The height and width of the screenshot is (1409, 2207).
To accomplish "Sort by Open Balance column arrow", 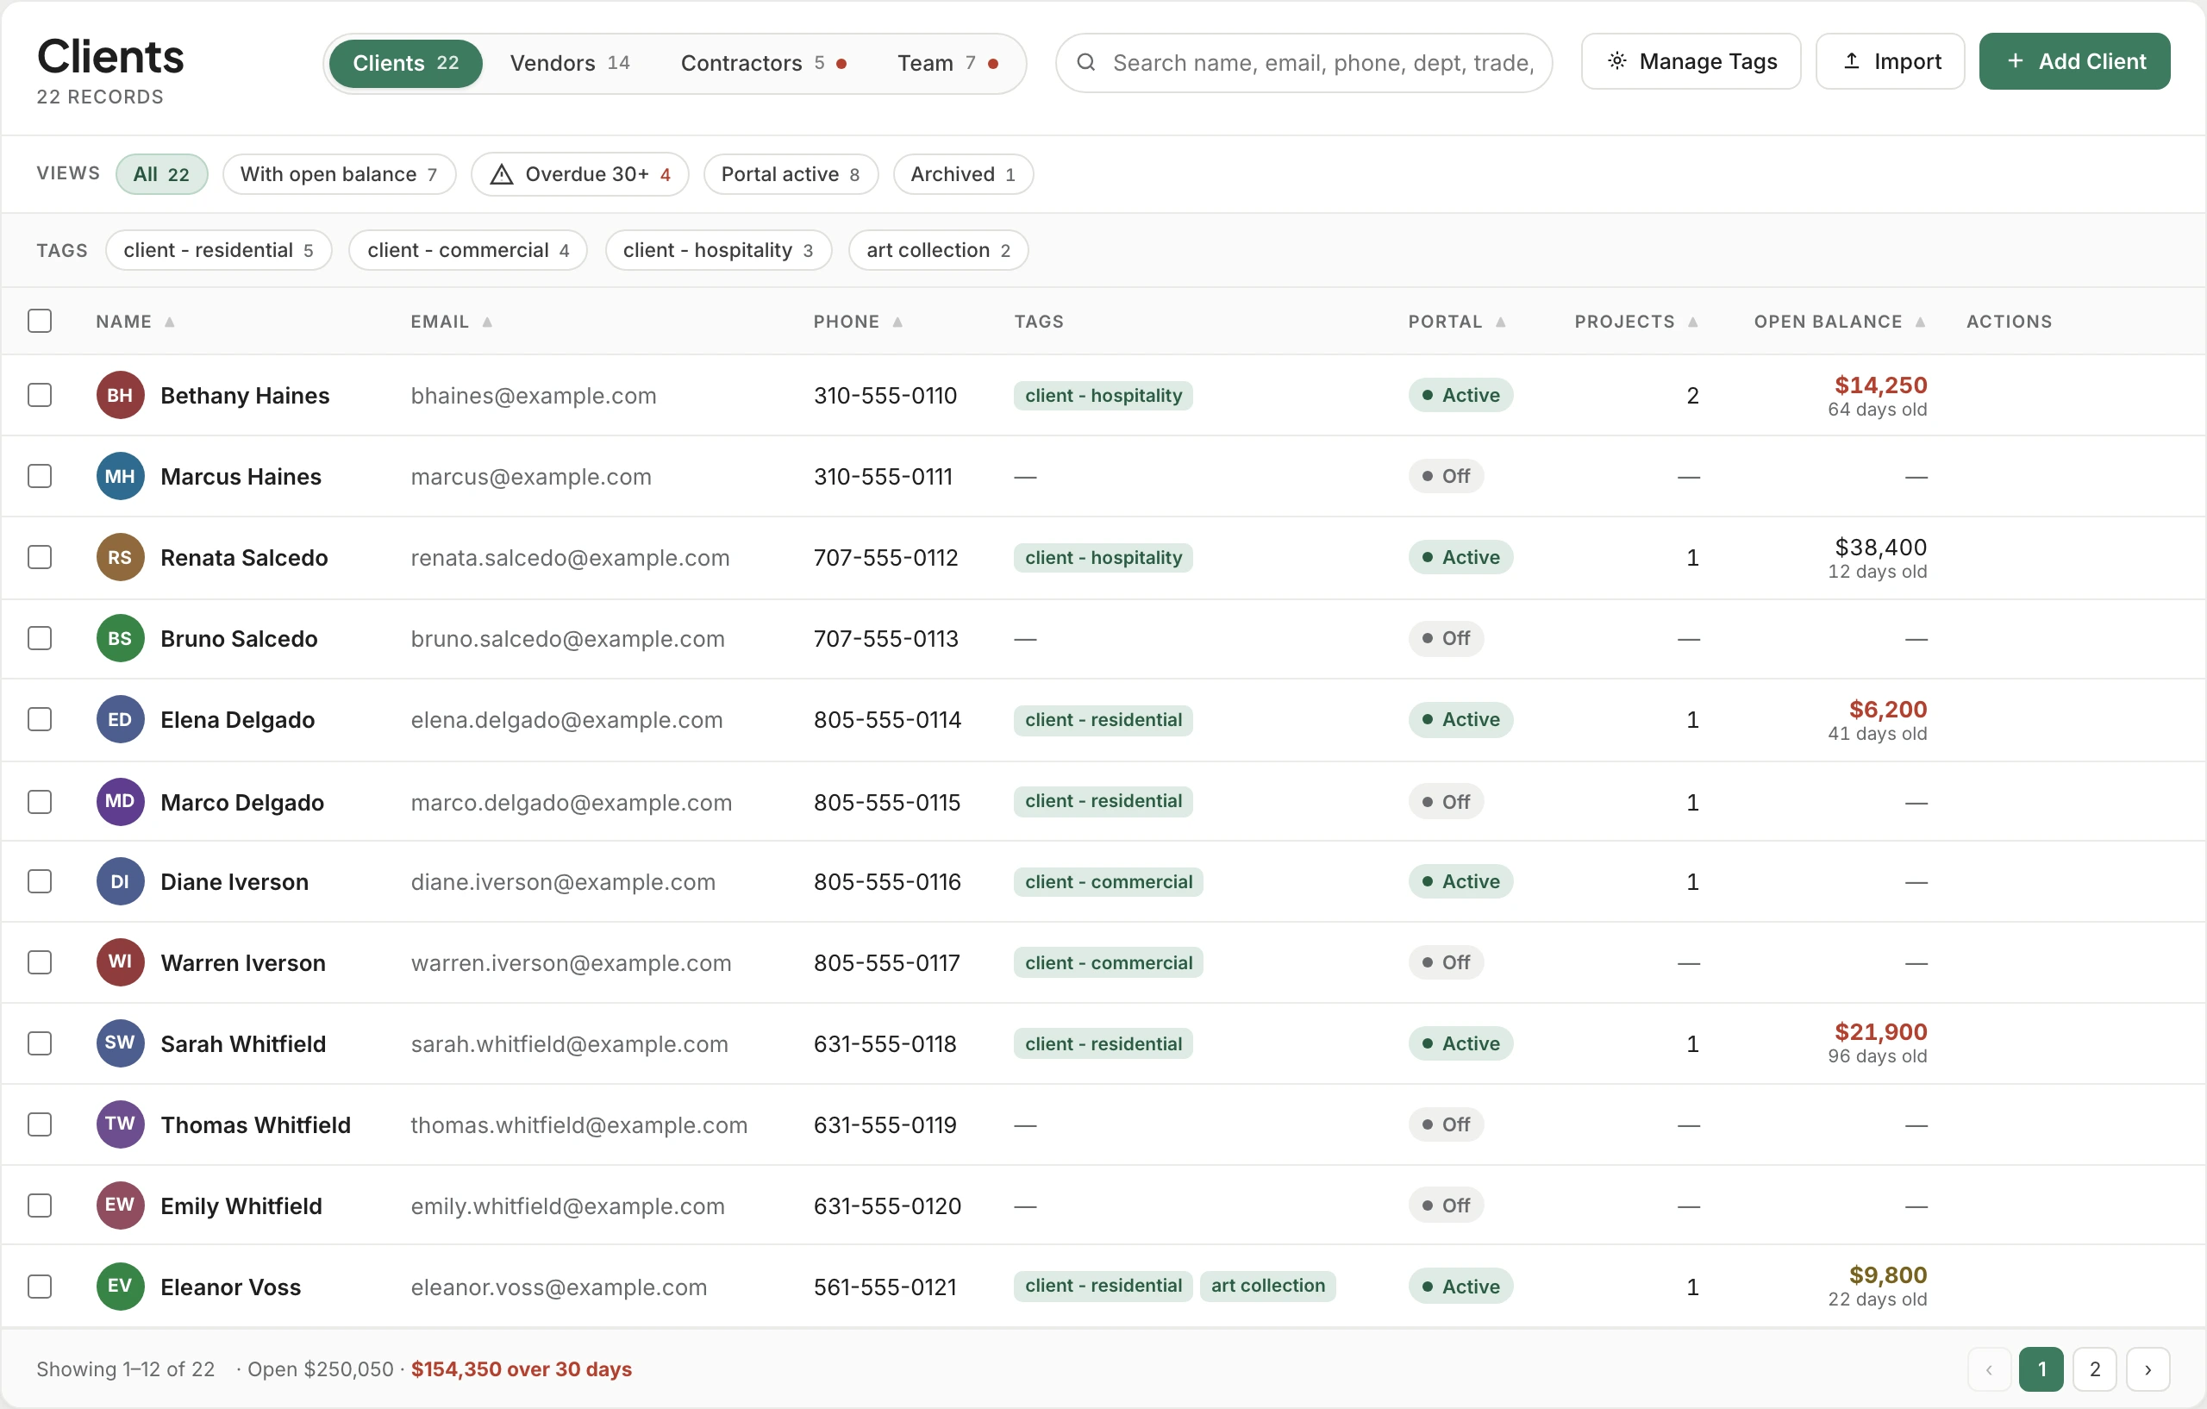I will 1921,322.
